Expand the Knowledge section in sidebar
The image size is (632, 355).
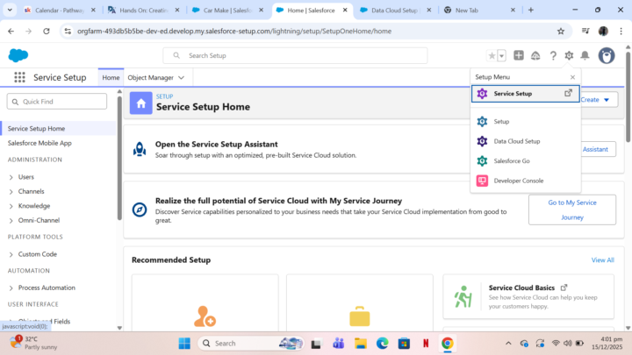point(11,206)
